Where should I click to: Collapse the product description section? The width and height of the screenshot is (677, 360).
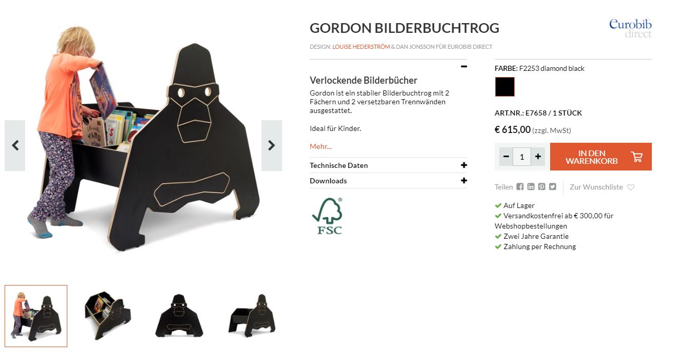click(464, 66)
